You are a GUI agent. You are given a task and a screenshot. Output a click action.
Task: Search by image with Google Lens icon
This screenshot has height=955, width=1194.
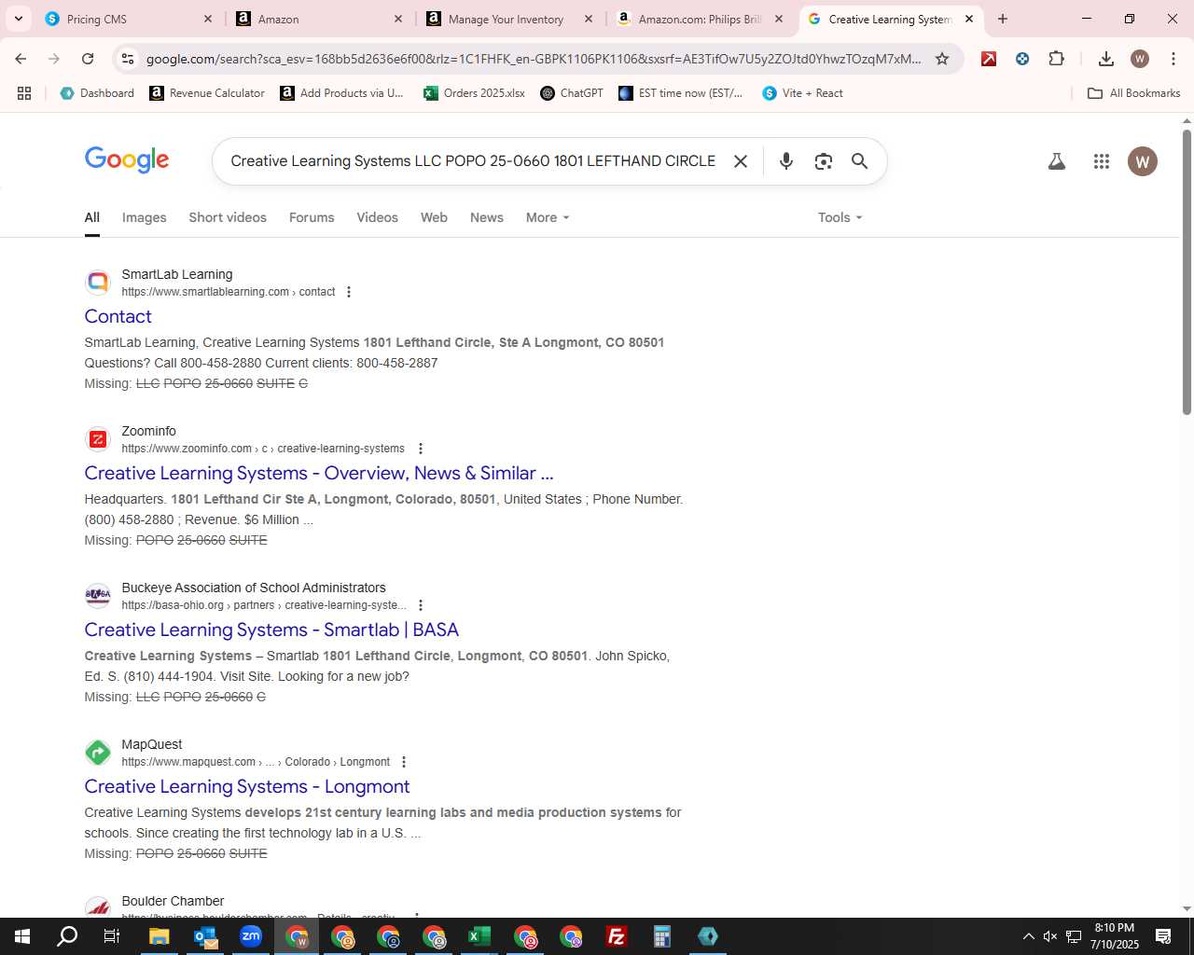click(823, 161)
